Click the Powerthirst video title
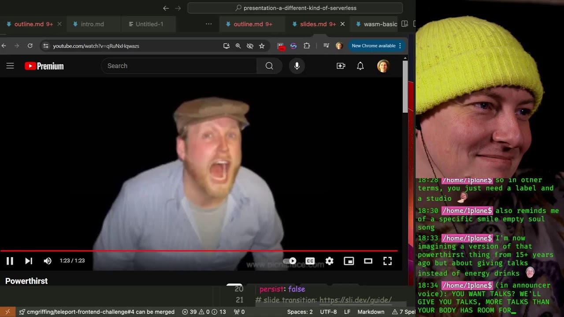Screen dimensions: 564x317 point(26,281)
